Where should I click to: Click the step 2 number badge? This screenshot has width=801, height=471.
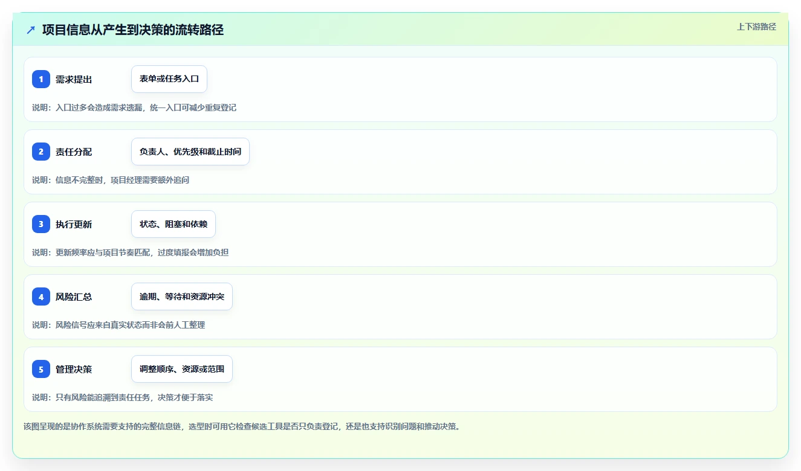[x=41, y=152]
